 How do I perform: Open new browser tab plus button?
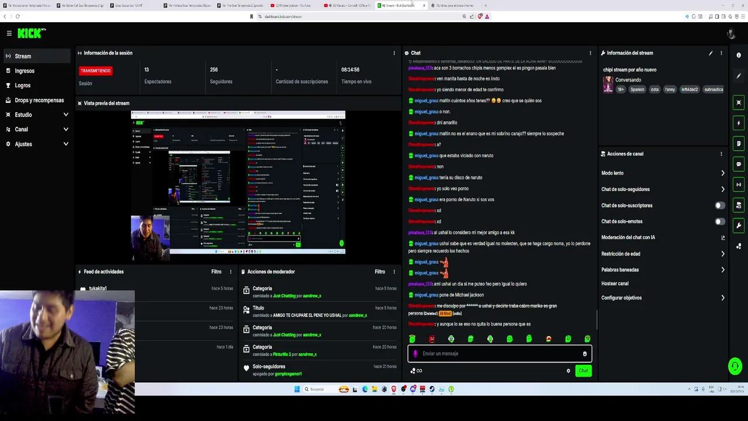pyautogui.click(x=485, y=5)
